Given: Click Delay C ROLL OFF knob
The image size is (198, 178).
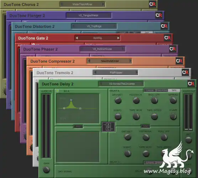Looking at the screenshot, I should (x=164, y=137).
